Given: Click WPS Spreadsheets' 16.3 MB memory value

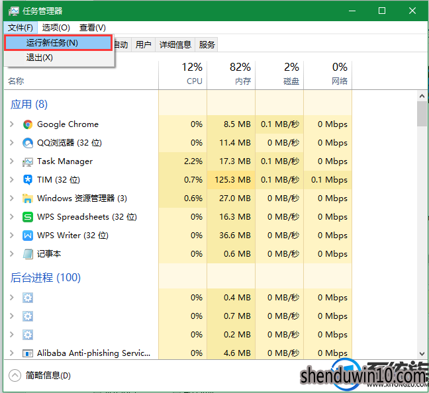Looking at the screenshot, I should (x=235, y=217).
